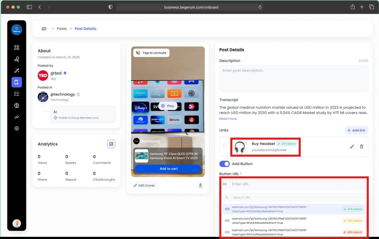
Task: Open the Safari share icon
Action: click(352, 7)
